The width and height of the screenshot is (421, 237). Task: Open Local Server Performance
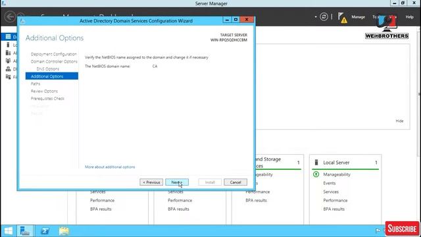(x=335, y=200)
